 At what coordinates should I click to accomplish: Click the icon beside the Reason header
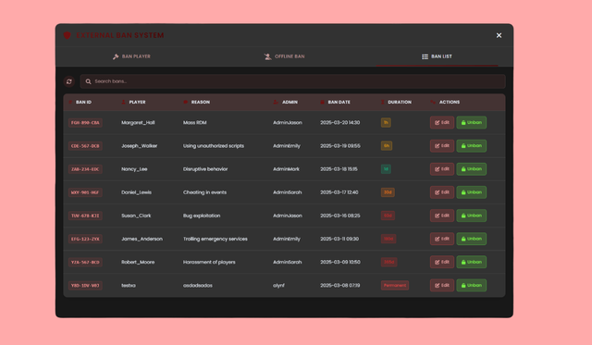click(185, 103)
